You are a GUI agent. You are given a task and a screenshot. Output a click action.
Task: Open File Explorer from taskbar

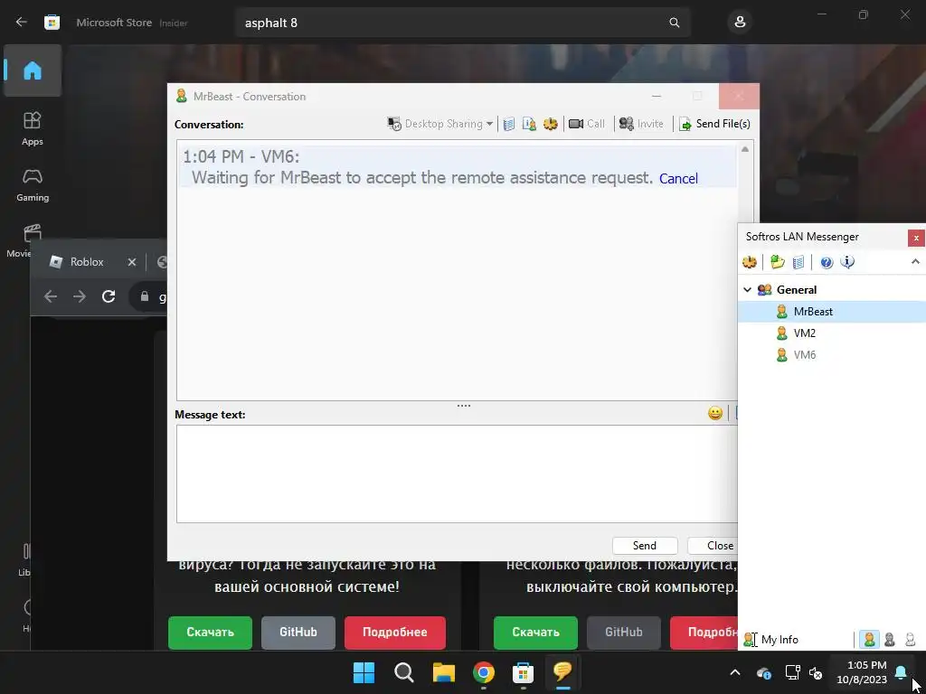point(443,672)
